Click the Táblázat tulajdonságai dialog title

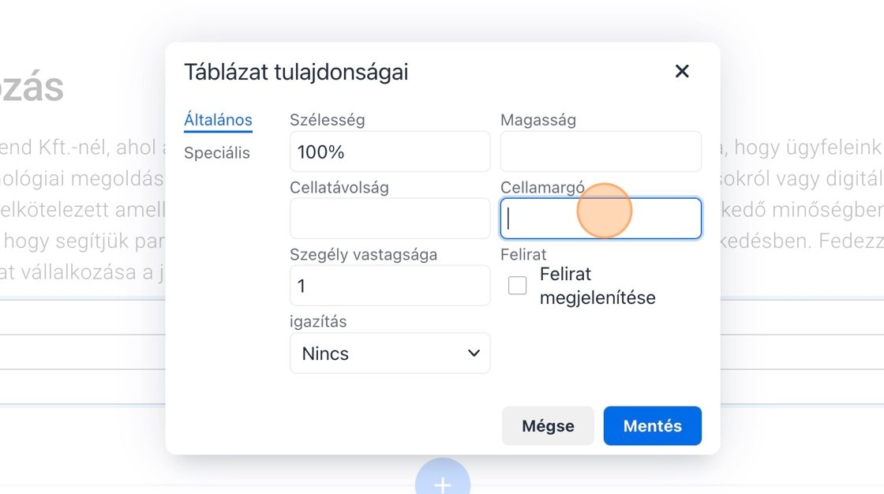(x=296, y=73)
